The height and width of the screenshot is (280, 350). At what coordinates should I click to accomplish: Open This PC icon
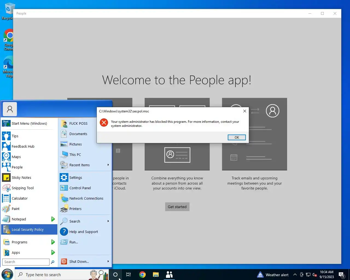coord(64,154)
